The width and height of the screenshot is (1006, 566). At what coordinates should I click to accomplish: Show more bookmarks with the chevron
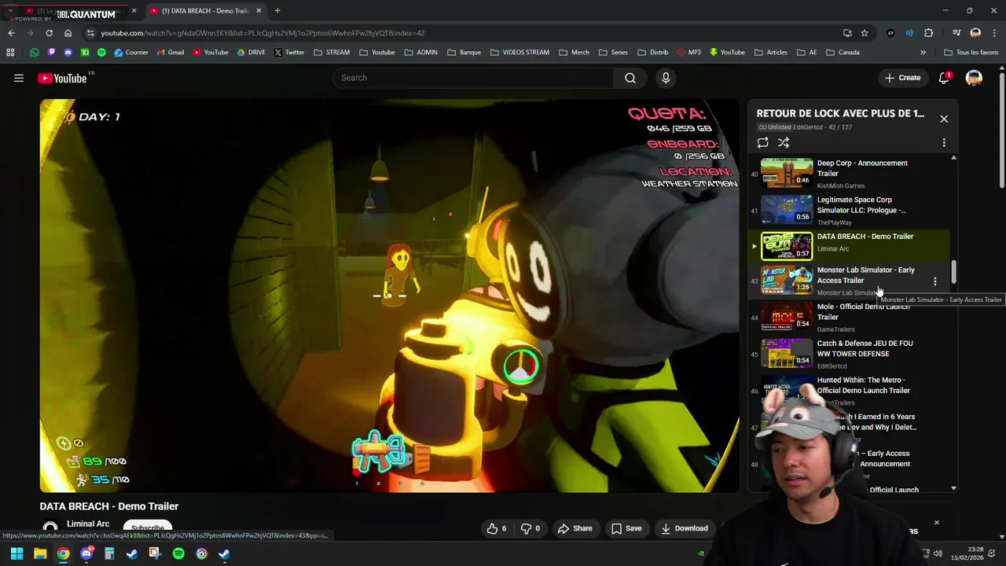[923, 53]
